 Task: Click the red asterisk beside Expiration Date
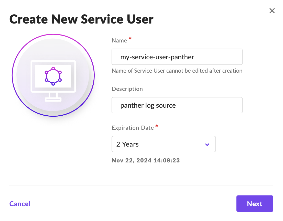pyautogui.click(x=157, y=126)
